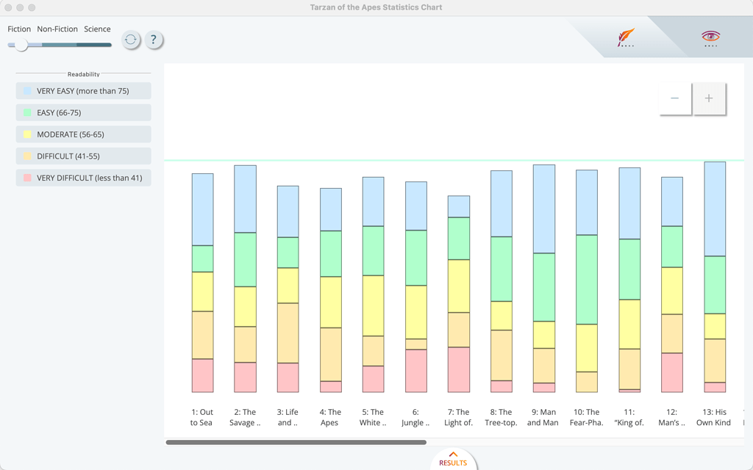Click the pink segment of chapter 12 bar
The height and width of the screenshot is (470, 753).
pyautogui.click(x=672, y=372)
